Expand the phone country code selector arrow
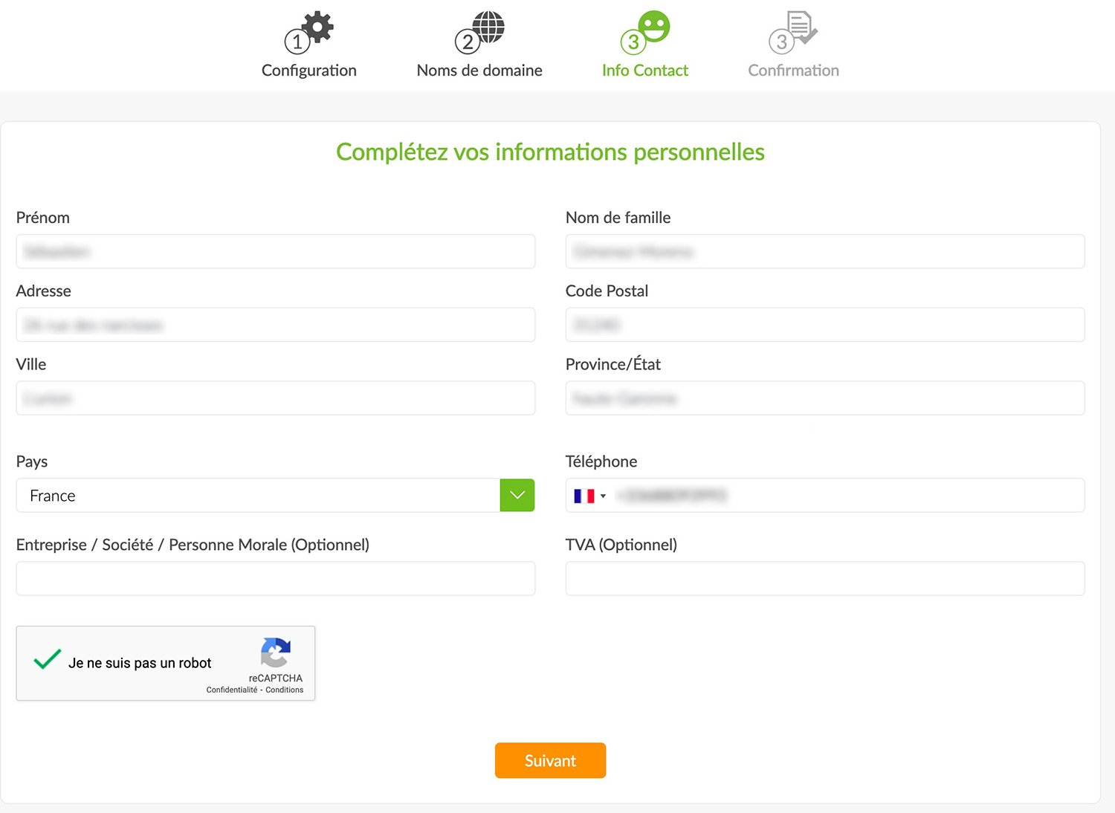Image resolution: width=1115 pixels, height=813 pixels. [x=604, y=496]
